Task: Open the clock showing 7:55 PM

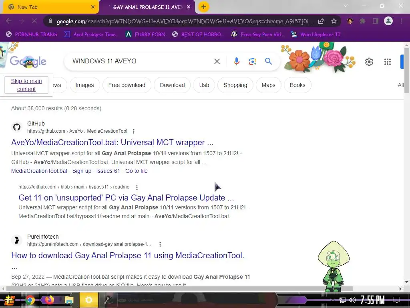Action: pyautogui.click(x=373, y=300)
